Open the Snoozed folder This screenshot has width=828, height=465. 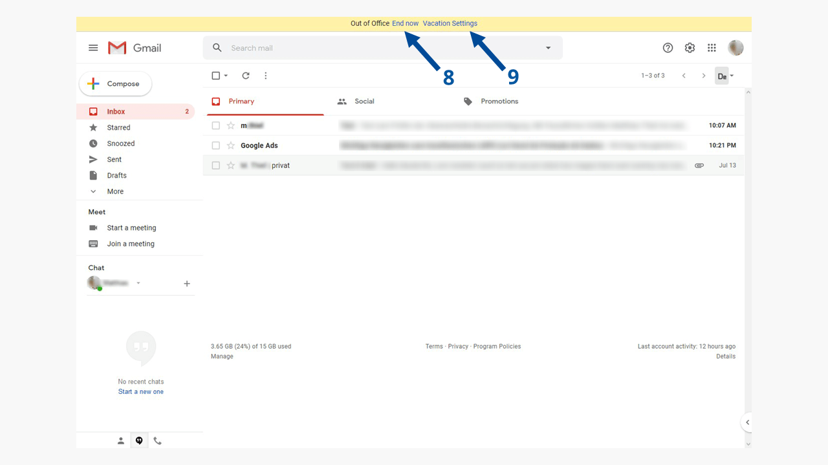(x=135, y=143)
